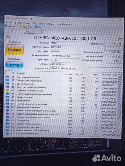Open the Справка menu

[50, 24]
